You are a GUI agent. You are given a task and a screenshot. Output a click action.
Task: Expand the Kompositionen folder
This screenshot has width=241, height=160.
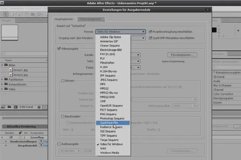coord(2,84)
